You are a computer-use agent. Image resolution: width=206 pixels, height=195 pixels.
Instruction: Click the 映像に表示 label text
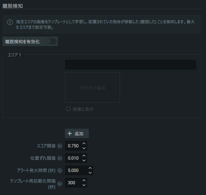tap(83, 109)
